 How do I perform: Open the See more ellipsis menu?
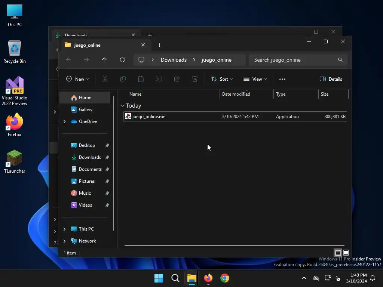click(282, 79)
